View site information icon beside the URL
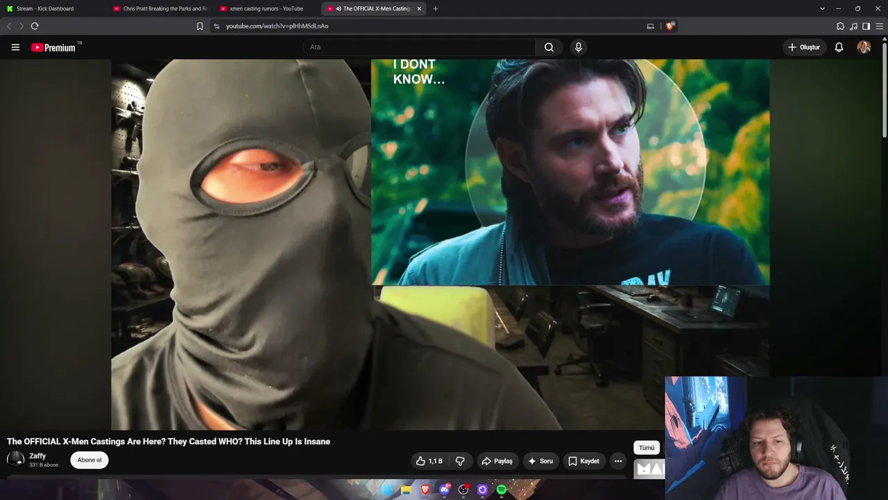Image resolution: width=888 pixels, height=500 pixels. [216, 26]
